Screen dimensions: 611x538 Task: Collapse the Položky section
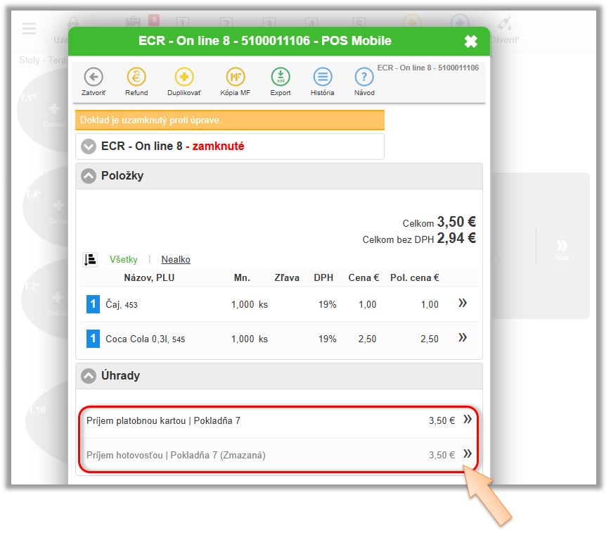tap(88, 176)
